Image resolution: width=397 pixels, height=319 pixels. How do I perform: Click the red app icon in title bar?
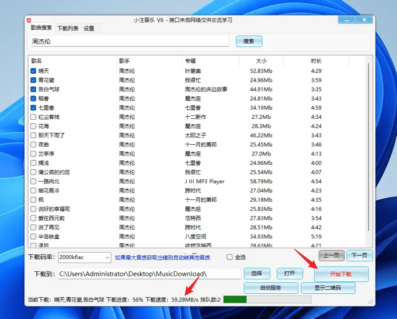point(29,20)
